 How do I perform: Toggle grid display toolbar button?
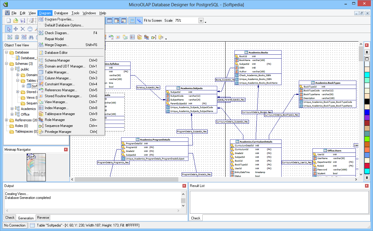(132, 21)
